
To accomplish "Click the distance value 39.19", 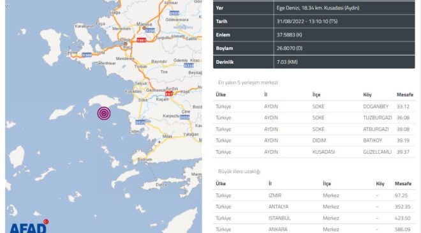I will [x=403, y=140].
